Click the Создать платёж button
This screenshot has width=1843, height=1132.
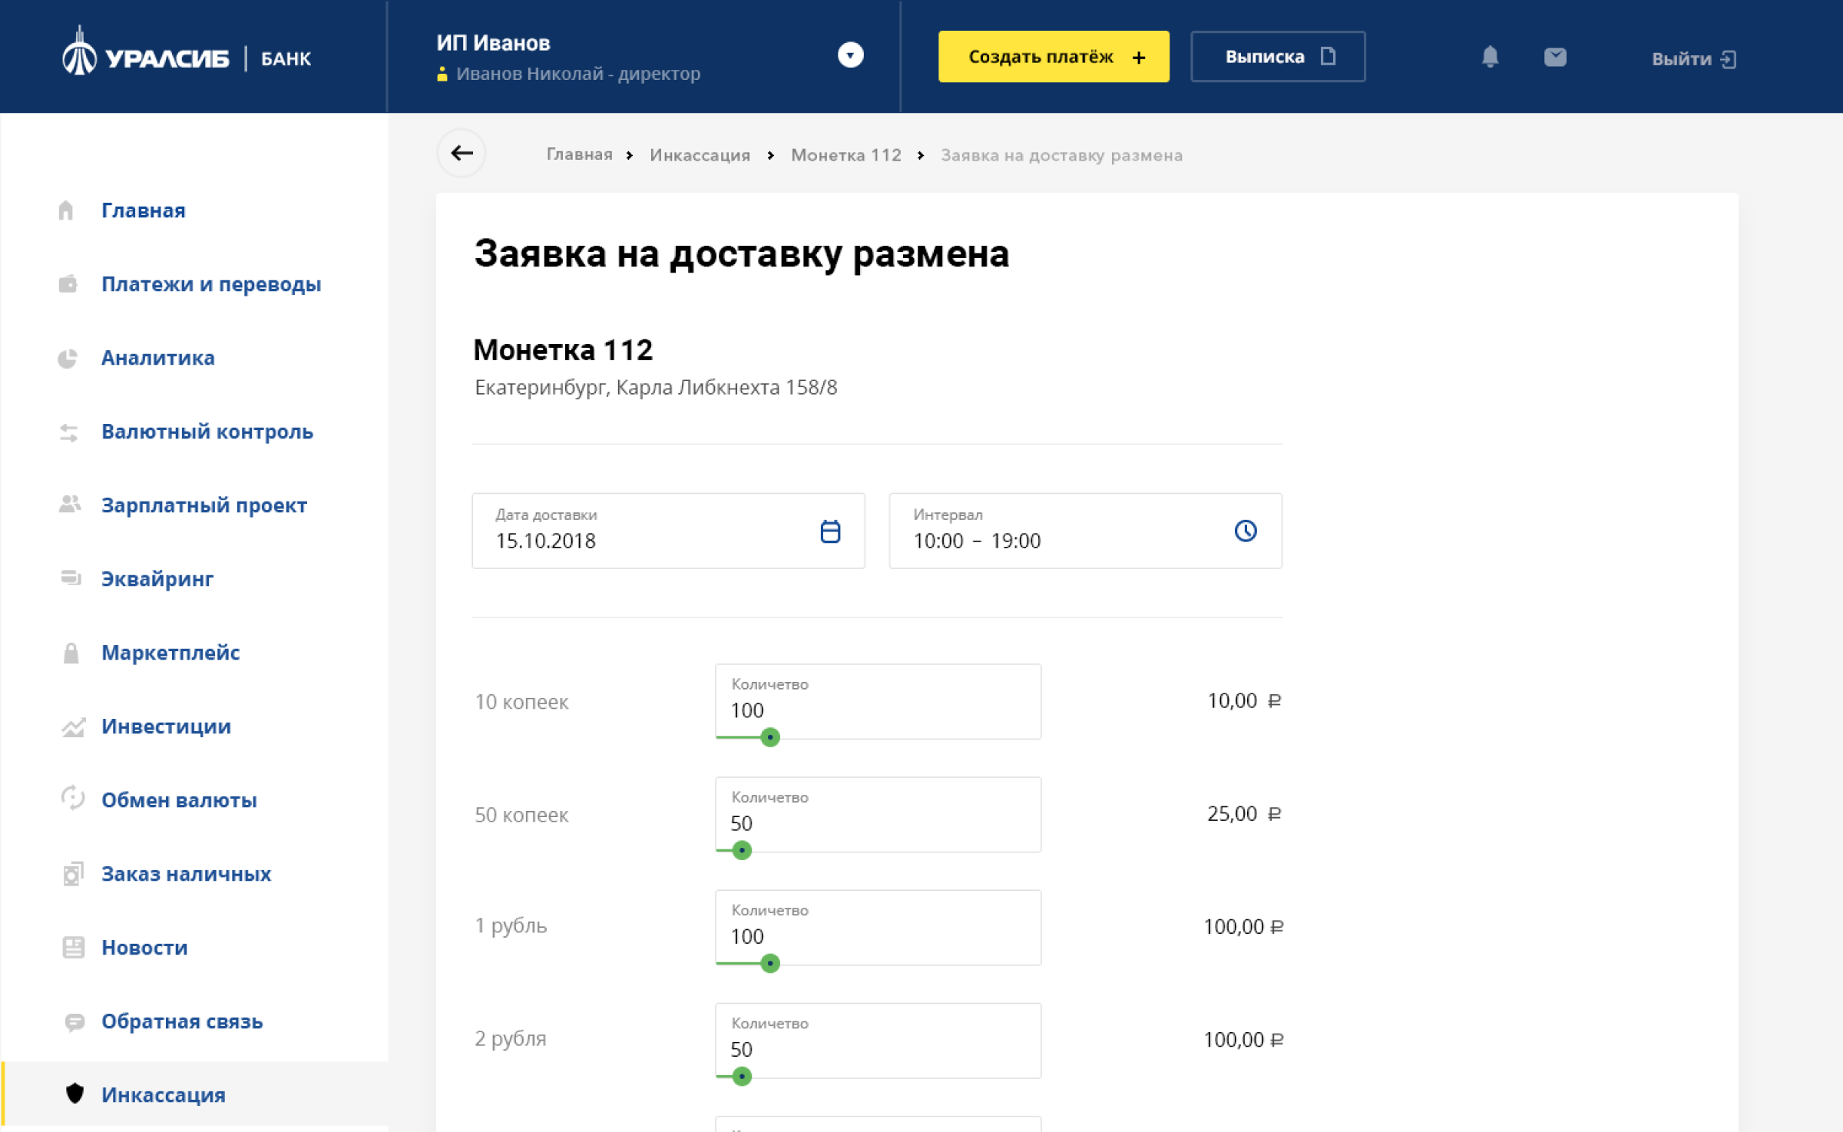tap(1054, 57)
